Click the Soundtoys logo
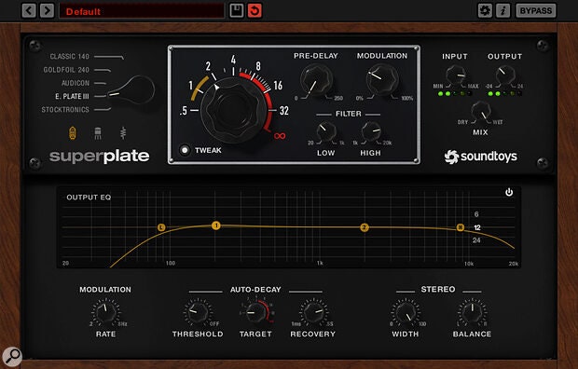Screen dimensions: 578x369 pyautogui.click(x=481, y=157)
